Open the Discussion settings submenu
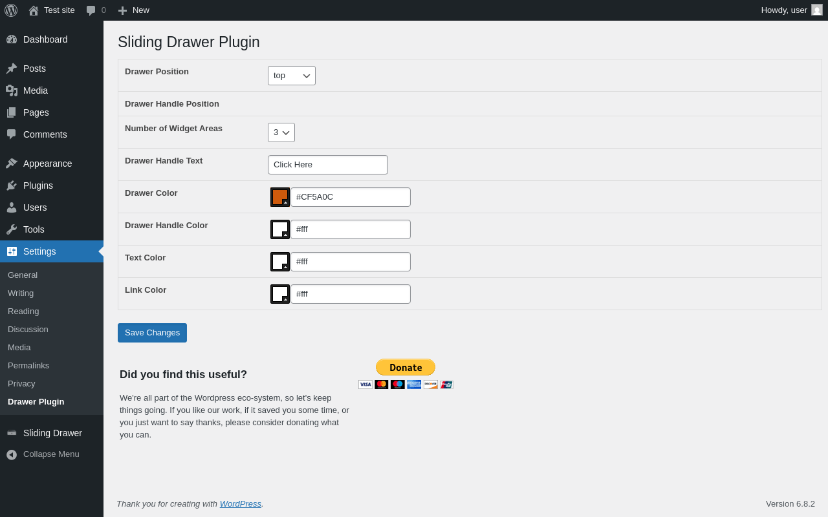 click(28, 329)
